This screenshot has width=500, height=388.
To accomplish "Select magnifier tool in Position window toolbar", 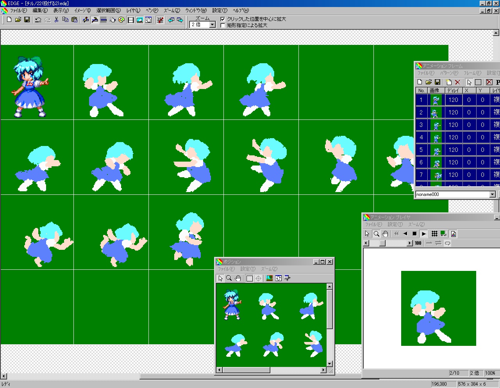I will tap(229, 278).
